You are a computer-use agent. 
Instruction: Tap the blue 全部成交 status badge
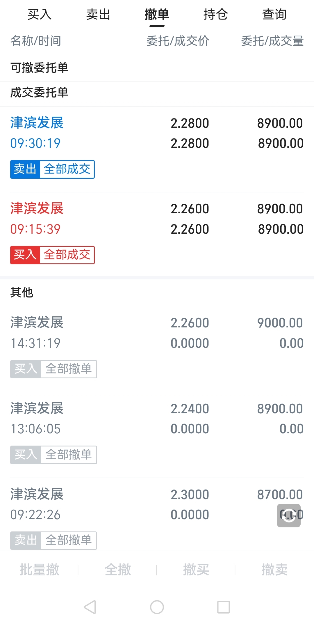(67, 169)
